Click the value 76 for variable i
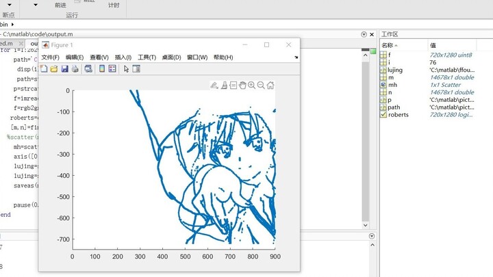This screenshot has height=277, width=493. coord(433,62)
